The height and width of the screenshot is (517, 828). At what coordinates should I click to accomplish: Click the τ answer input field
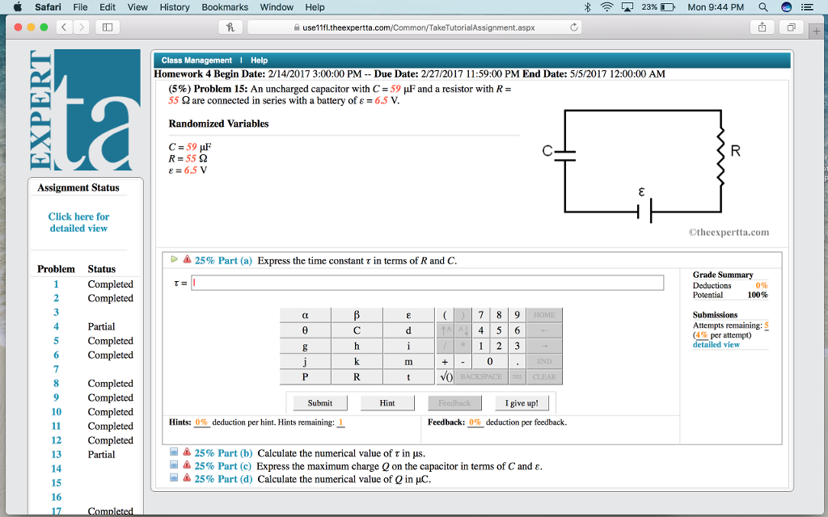(427, 283)
